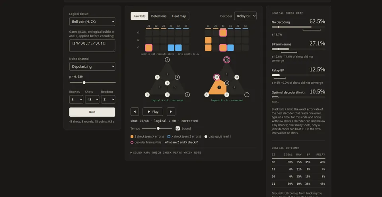The height and width of the screenshot is (197, 382).
Task: Click orange Z1 r2 cell in logical B grid
Action: click(x=208, y=40)
